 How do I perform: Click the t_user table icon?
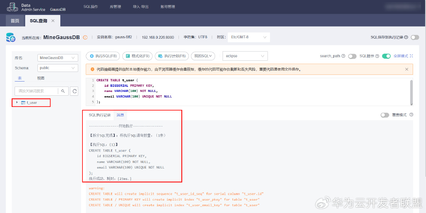click(x=23, y=103)
